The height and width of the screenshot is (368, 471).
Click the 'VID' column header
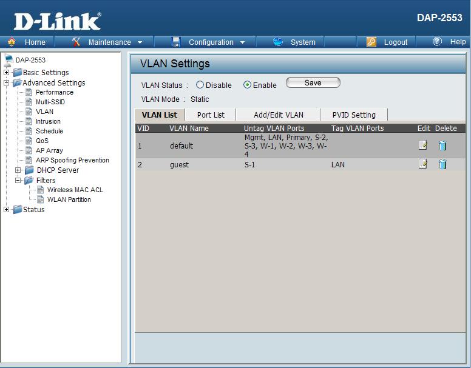coord(143,129)
